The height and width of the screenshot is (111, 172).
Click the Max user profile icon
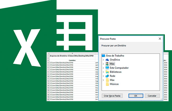[107, 64]
